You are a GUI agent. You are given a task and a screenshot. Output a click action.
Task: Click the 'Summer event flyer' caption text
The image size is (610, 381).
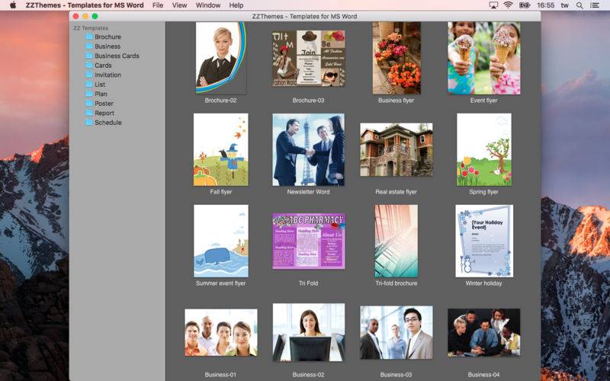pos(220,283)
